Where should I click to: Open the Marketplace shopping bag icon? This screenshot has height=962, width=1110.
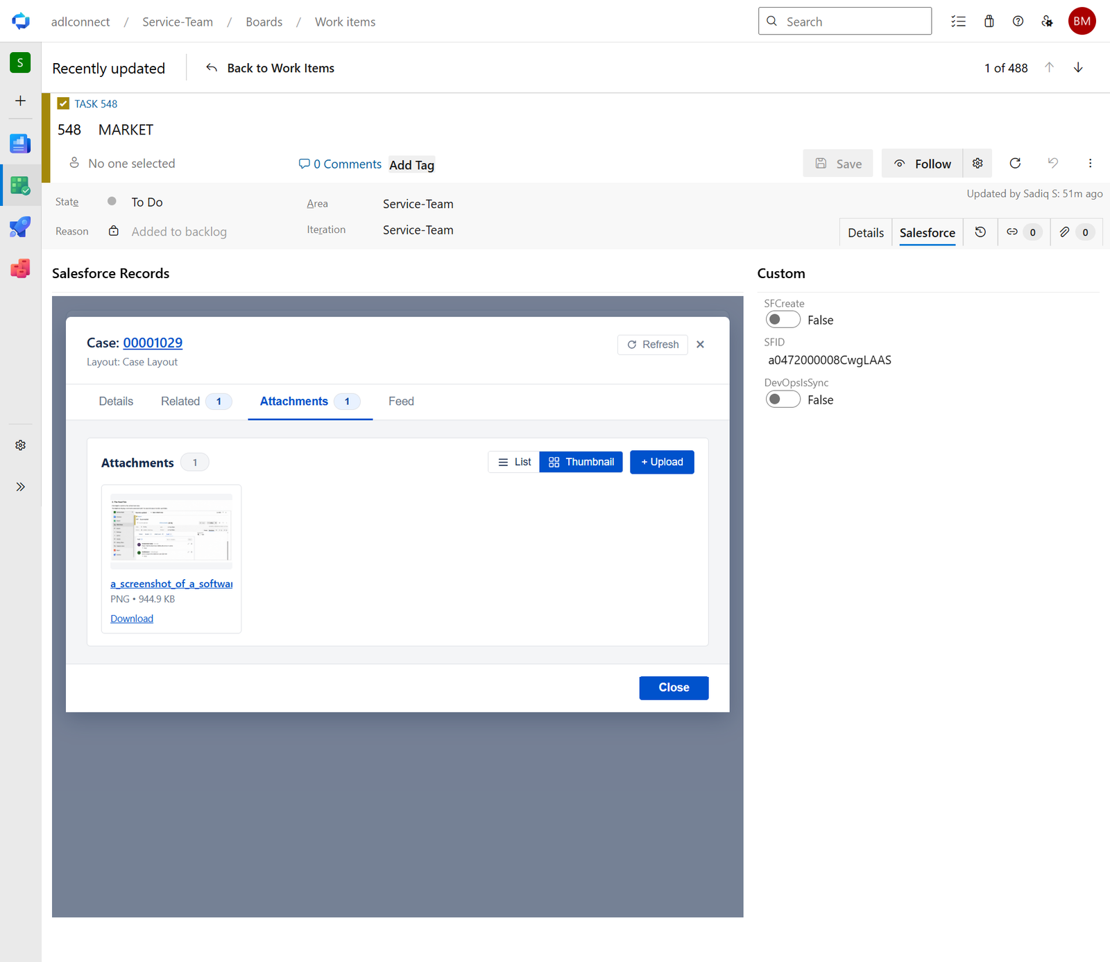point(989,22)
